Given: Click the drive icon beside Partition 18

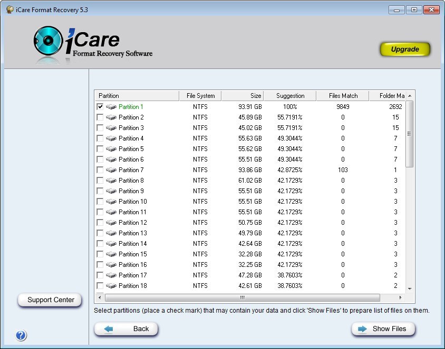Looking at the screenshot, I should tap(111, 285).
